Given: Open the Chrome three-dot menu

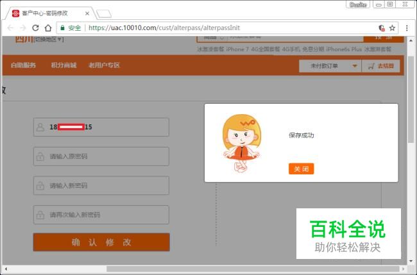Looking at the screenshot, I should pyautogui.click(x=407, y=28).
